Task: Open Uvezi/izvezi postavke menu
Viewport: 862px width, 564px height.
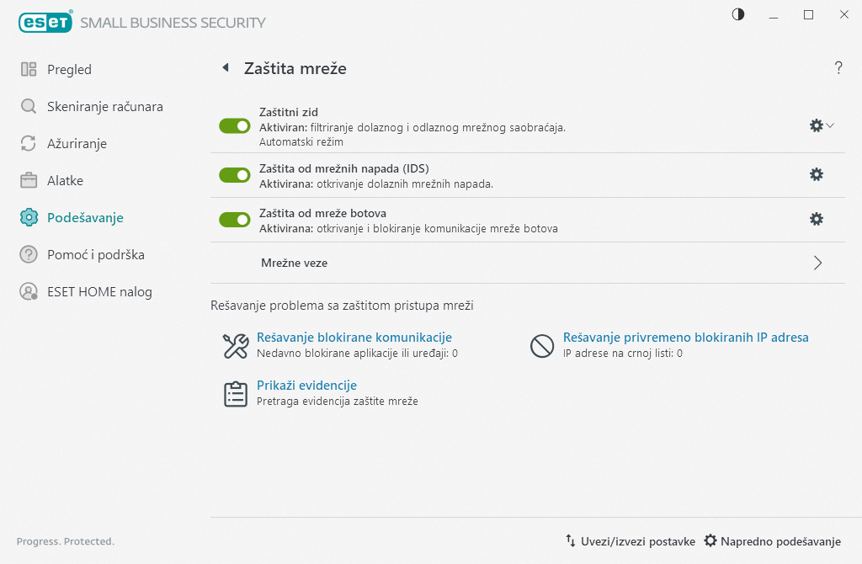Action: click(630, 541)
